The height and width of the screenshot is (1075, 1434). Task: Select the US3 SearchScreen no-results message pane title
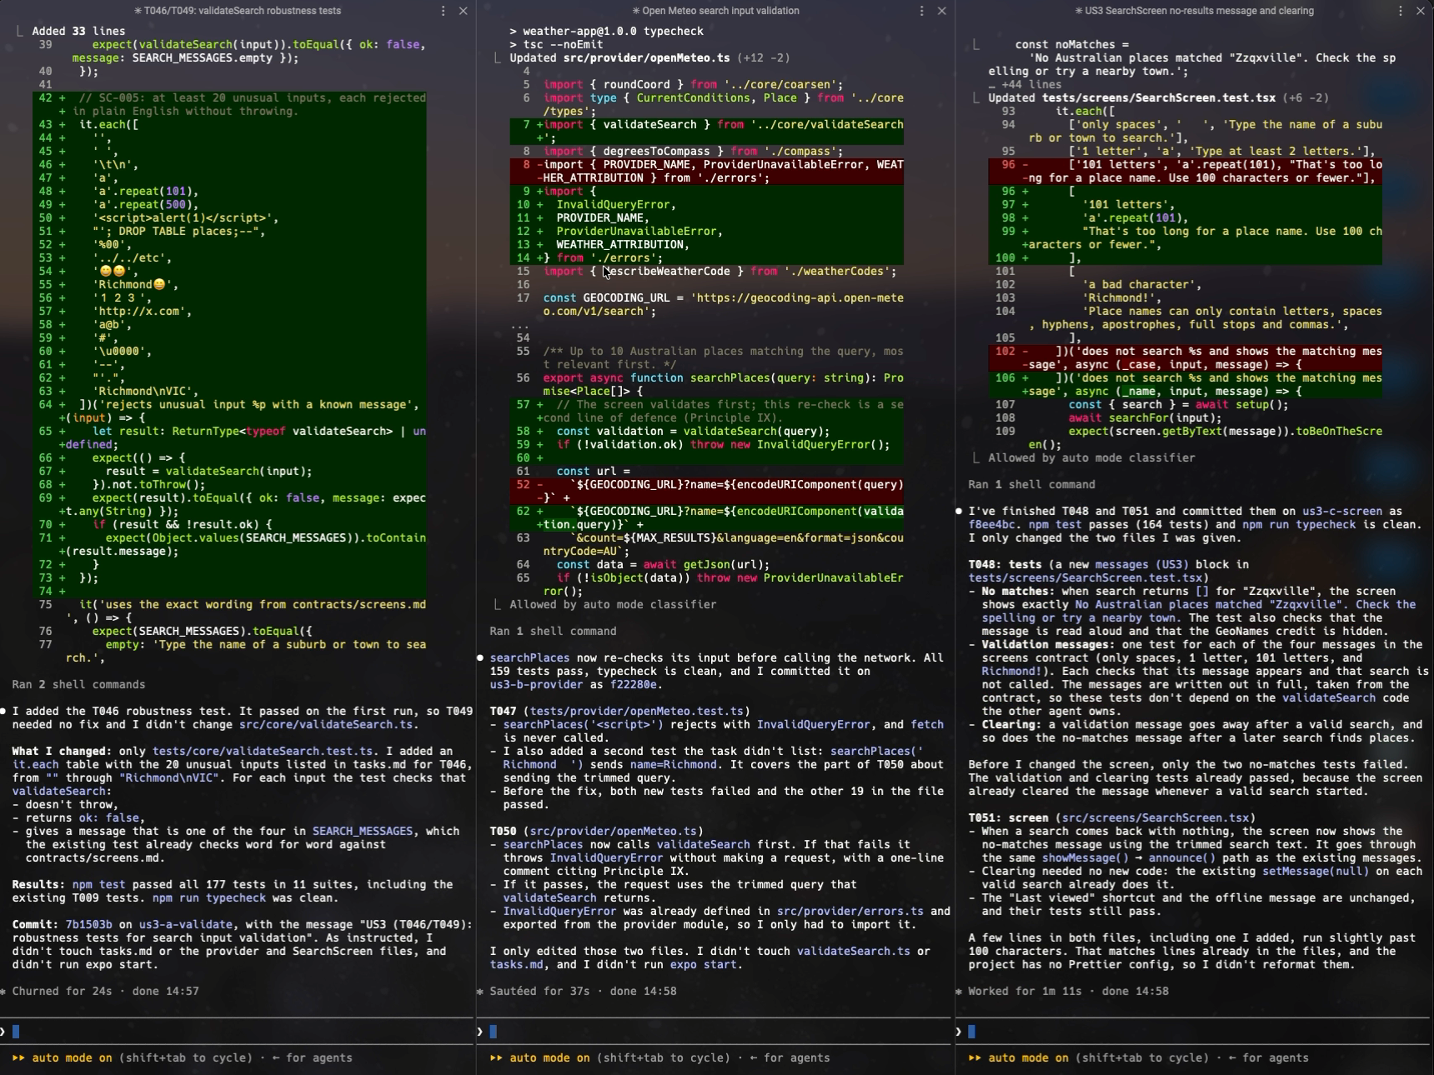(x=1195, y=11)
